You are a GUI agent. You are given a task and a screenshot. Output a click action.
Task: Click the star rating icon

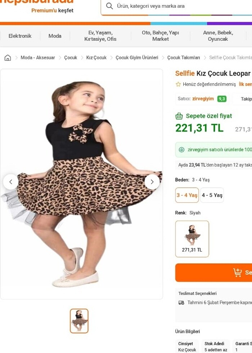[178, 84]
